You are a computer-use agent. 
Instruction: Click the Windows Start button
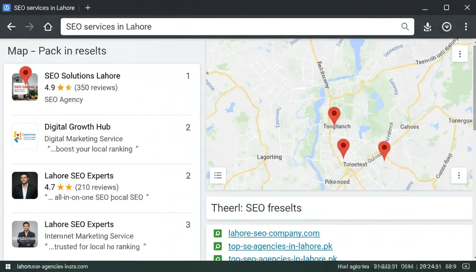click(x=8, y=267)
